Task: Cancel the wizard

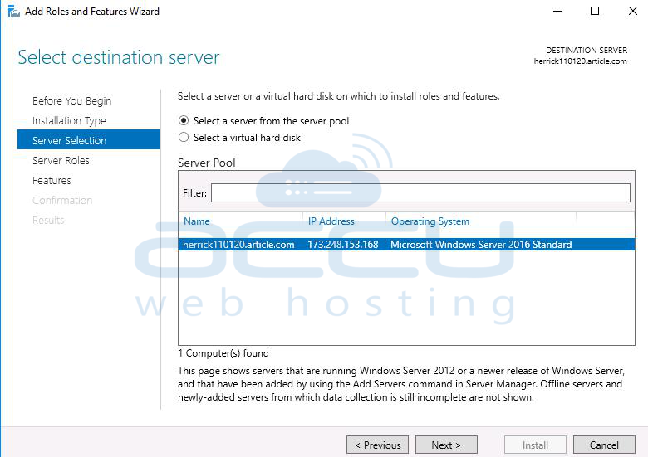Action: (604, 445)
